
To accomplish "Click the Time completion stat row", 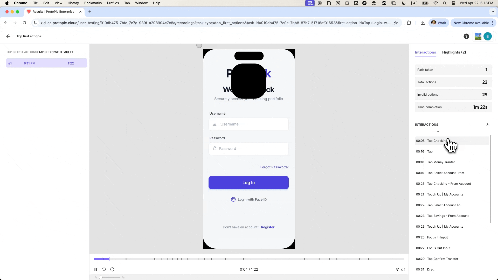I will [x=453, y=107].
